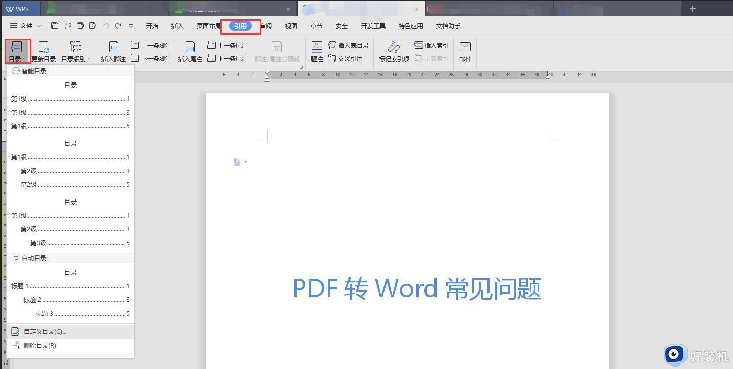Switch to the 视图 tab

[291, 26]
